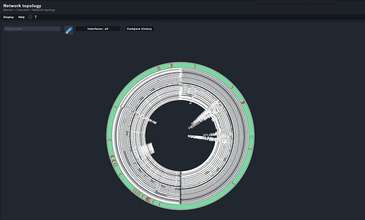
Task: Click the Overview breadcrumb link
Action: 23,10
